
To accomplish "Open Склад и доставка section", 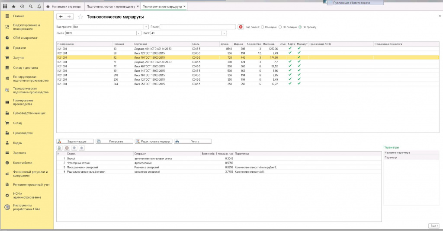I will pyautogui.click(x=26, y=68).
